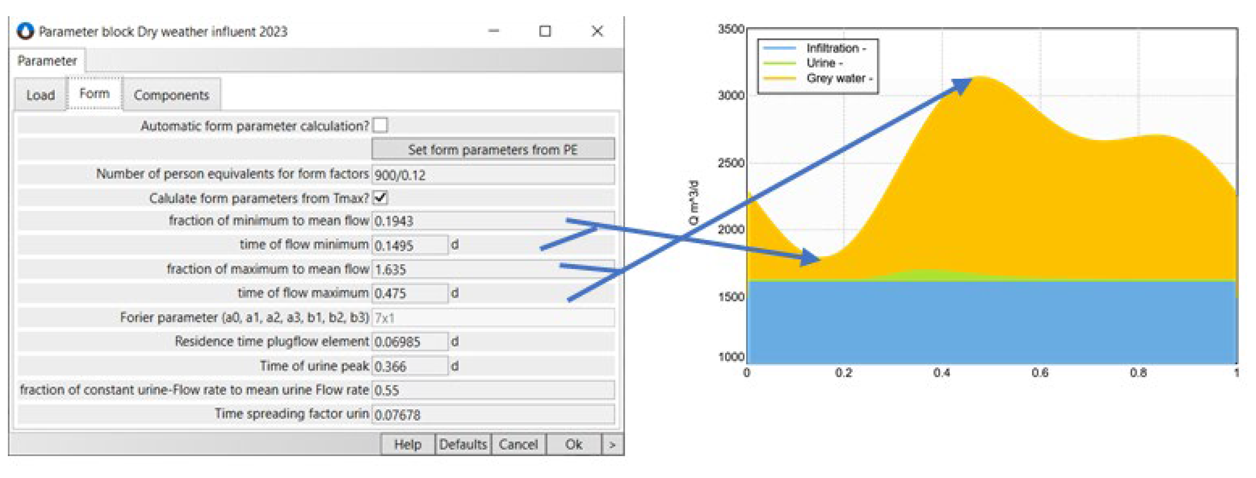
Task: Close the Dry weather influent dialog
Action: pos(597,31)
